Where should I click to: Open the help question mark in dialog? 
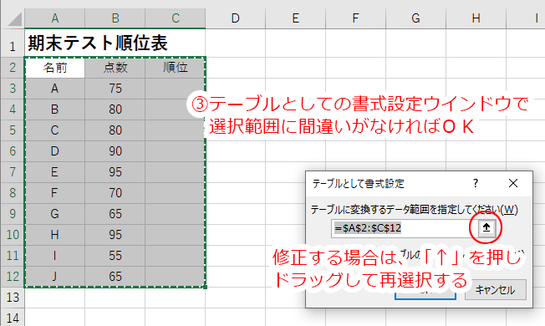[x=475, y=183]
